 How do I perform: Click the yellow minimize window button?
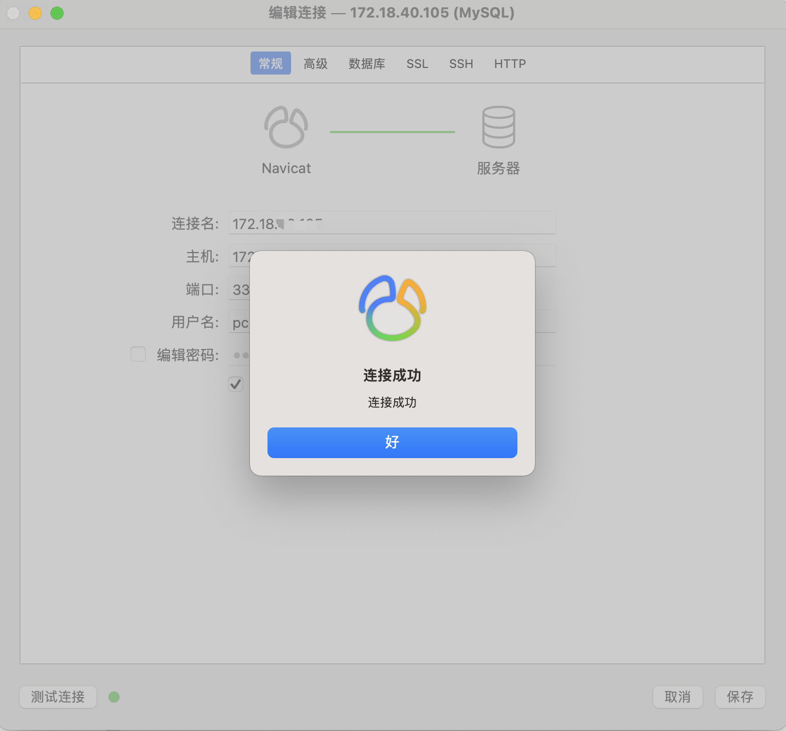pyautogui.click(x=35, y=13)
